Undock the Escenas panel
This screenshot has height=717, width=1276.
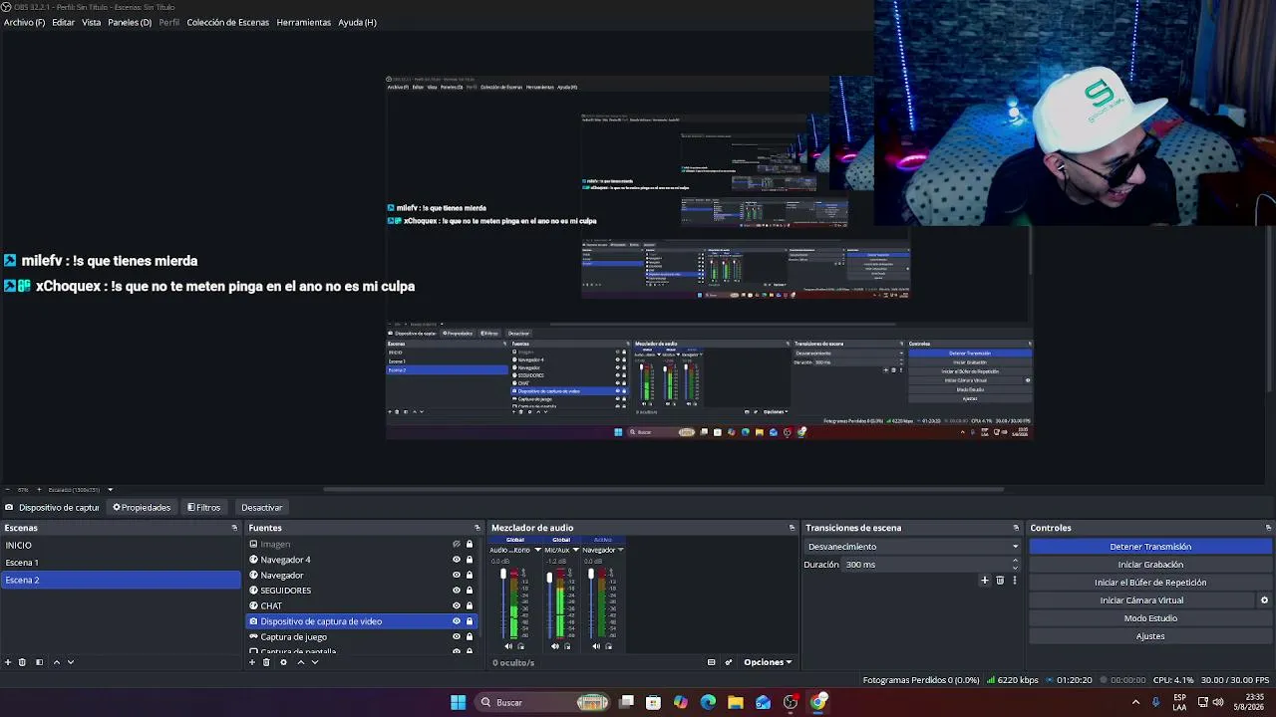tap(234, 528)
